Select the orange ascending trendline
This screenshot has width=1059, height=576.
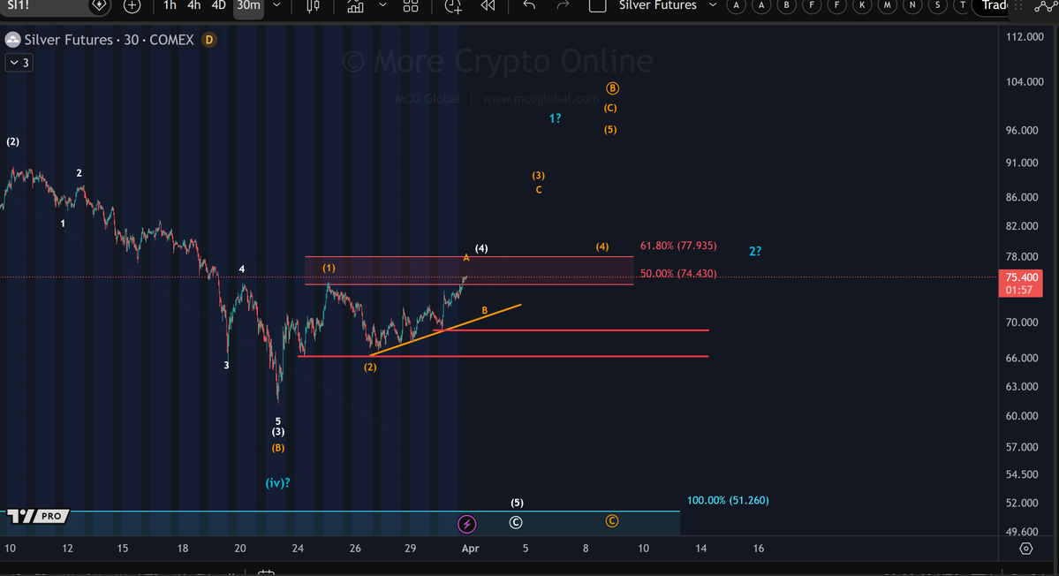coord(446,330)
